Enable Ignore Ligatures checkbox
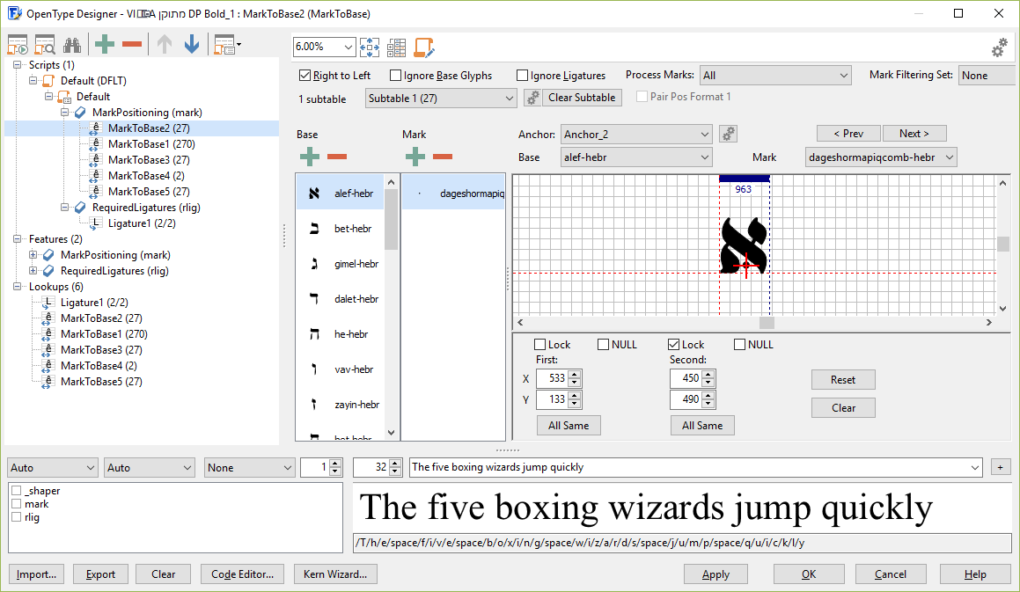Screen dimensions: 1020x592 [522, 76]
